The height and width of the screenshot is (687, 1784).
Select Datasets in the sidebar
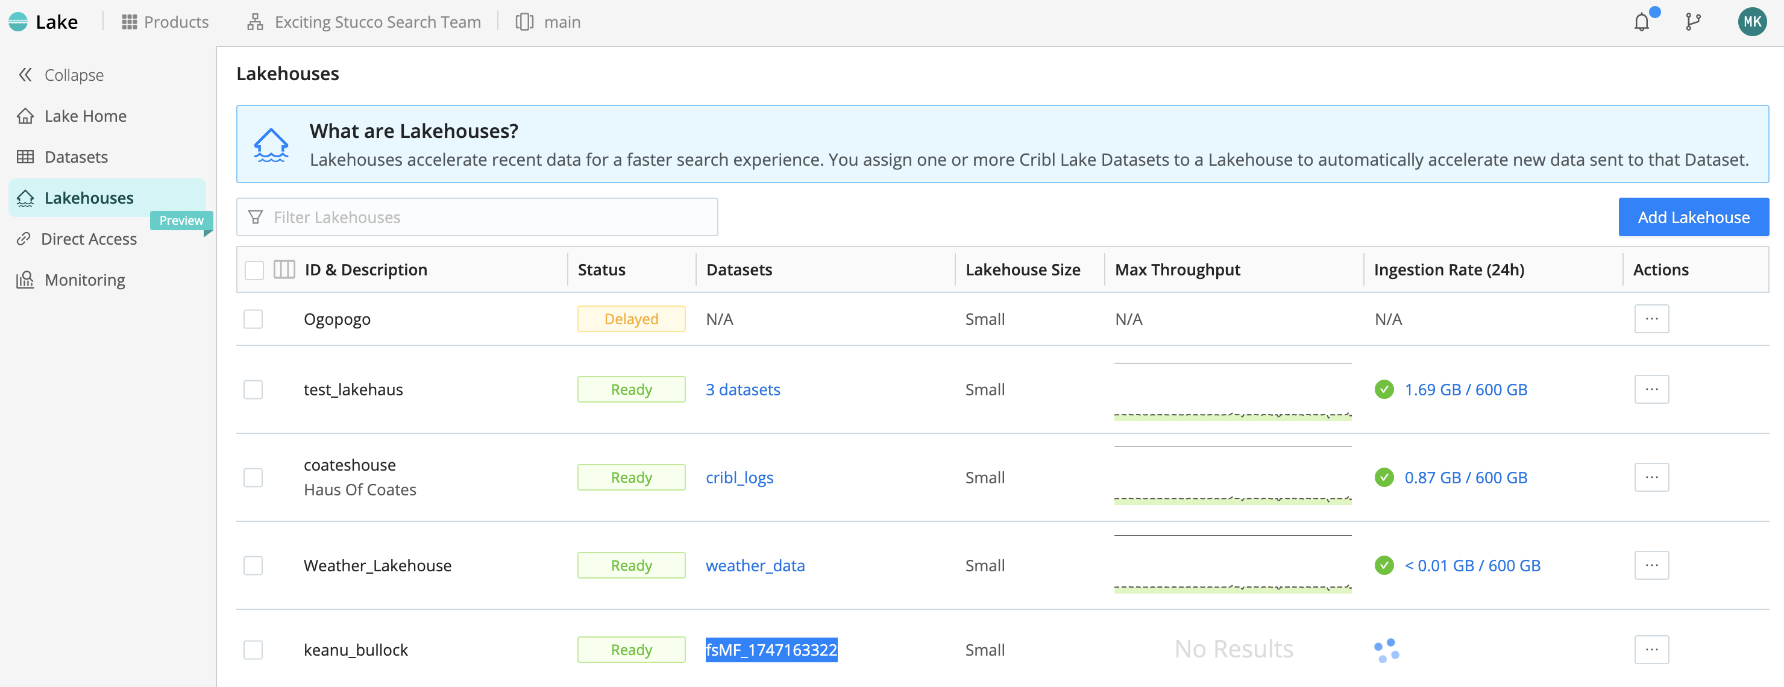pyautogui.click(x=76, y=157)
